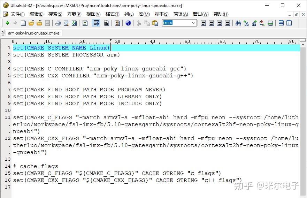
Task: Paste from clipboard icon
Action: (155, 23)
